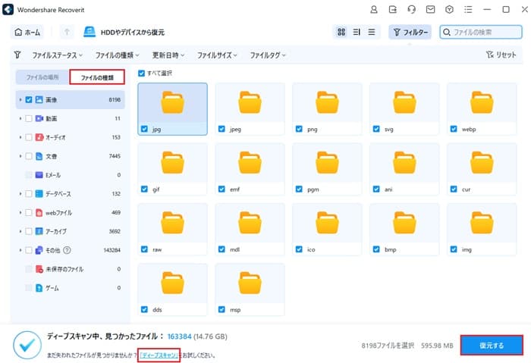
Task: Check the 動画 category checkbox
Action: [x=29, y=118]
